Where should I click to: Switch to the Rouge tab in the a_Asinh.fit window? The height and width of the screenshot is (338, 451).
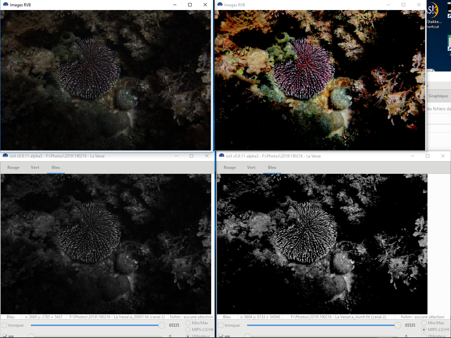click(x=230, y=167)
